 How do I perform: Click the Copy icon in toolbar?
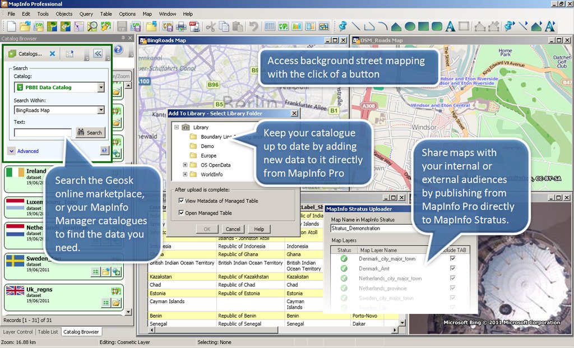(x=224, y=26)
